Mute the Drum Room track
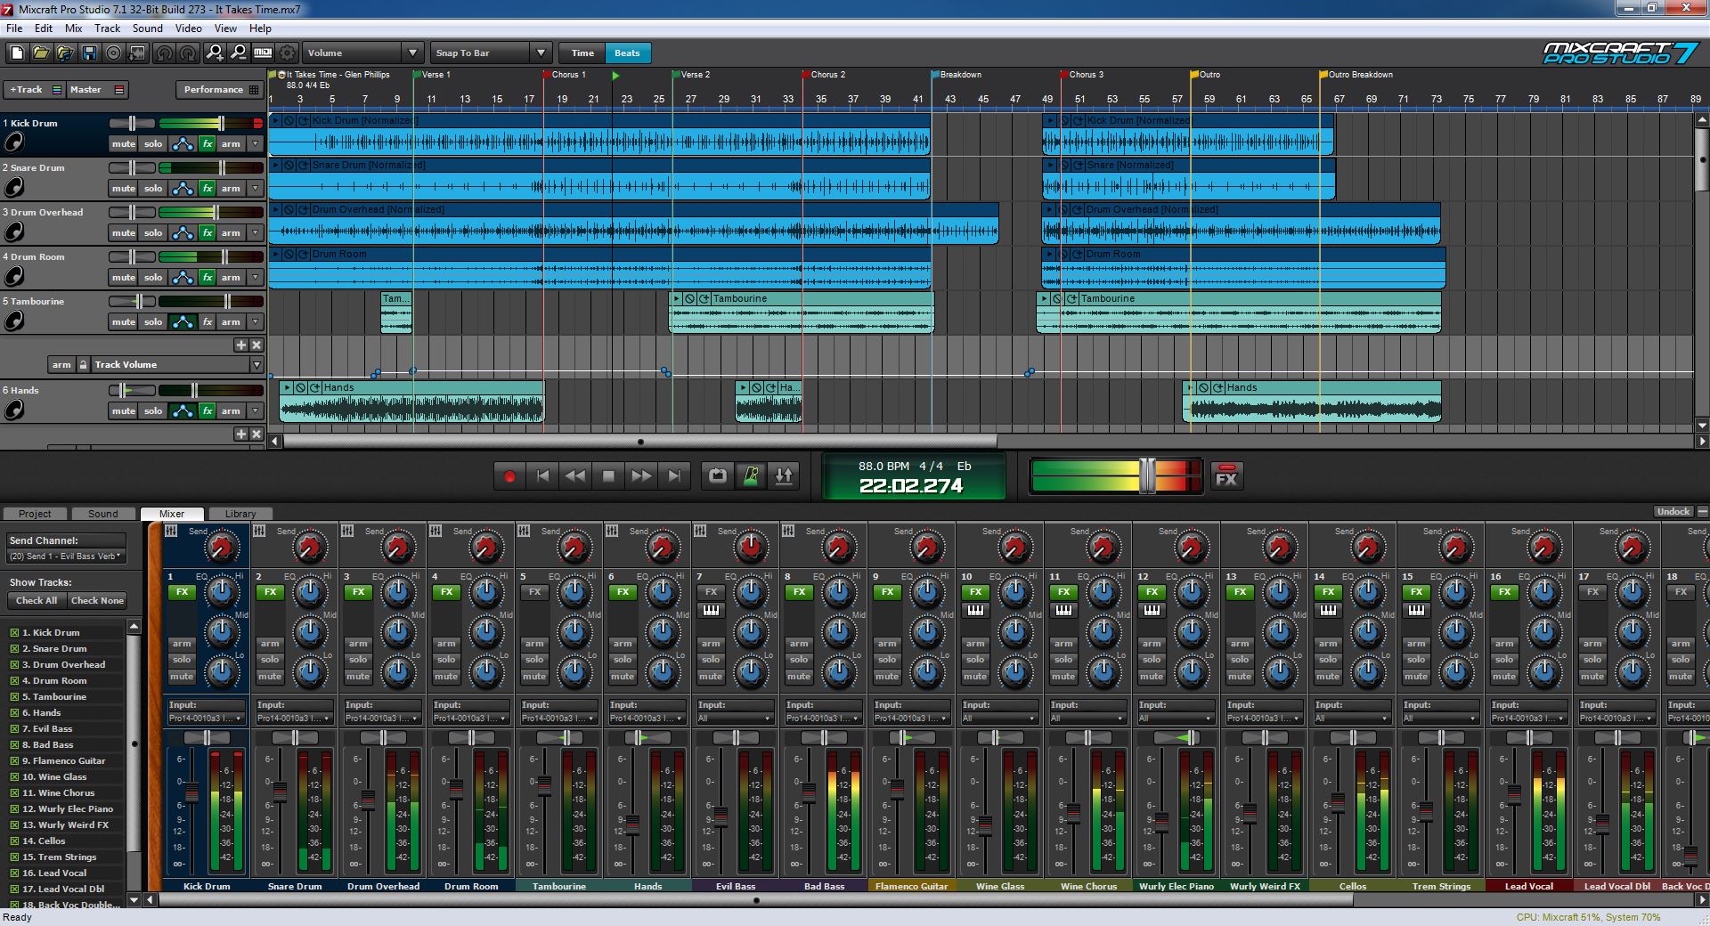The image size is (1710, 926). (124, 278)
